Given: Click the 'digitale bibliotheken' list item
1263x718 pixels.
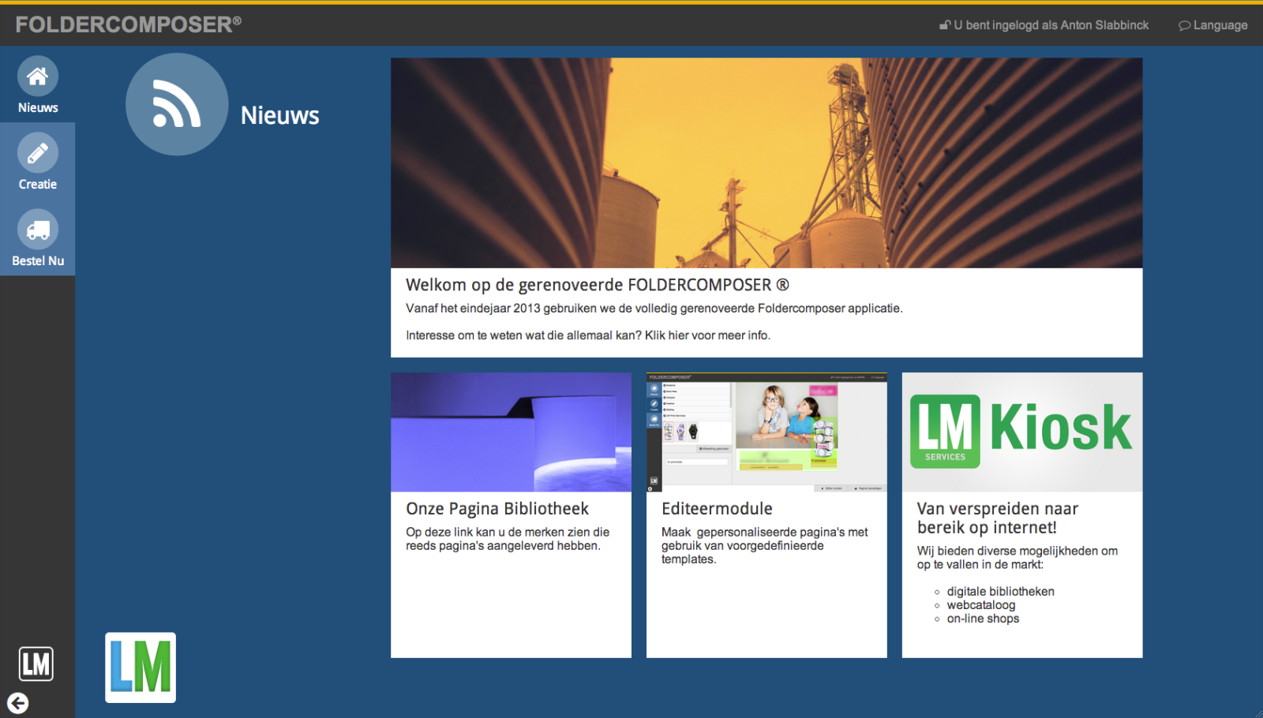Looking at the screenshot, I should [1000, 592].
